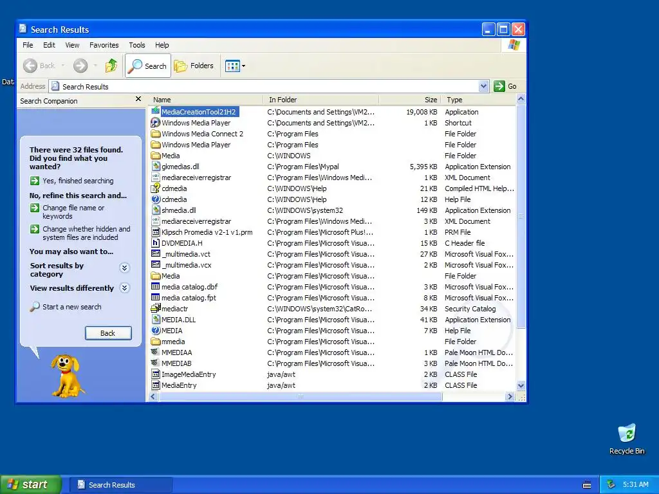Screen dimensions: 659x494
Task: Open the Tools menu
Action: (x=137, y=45)
